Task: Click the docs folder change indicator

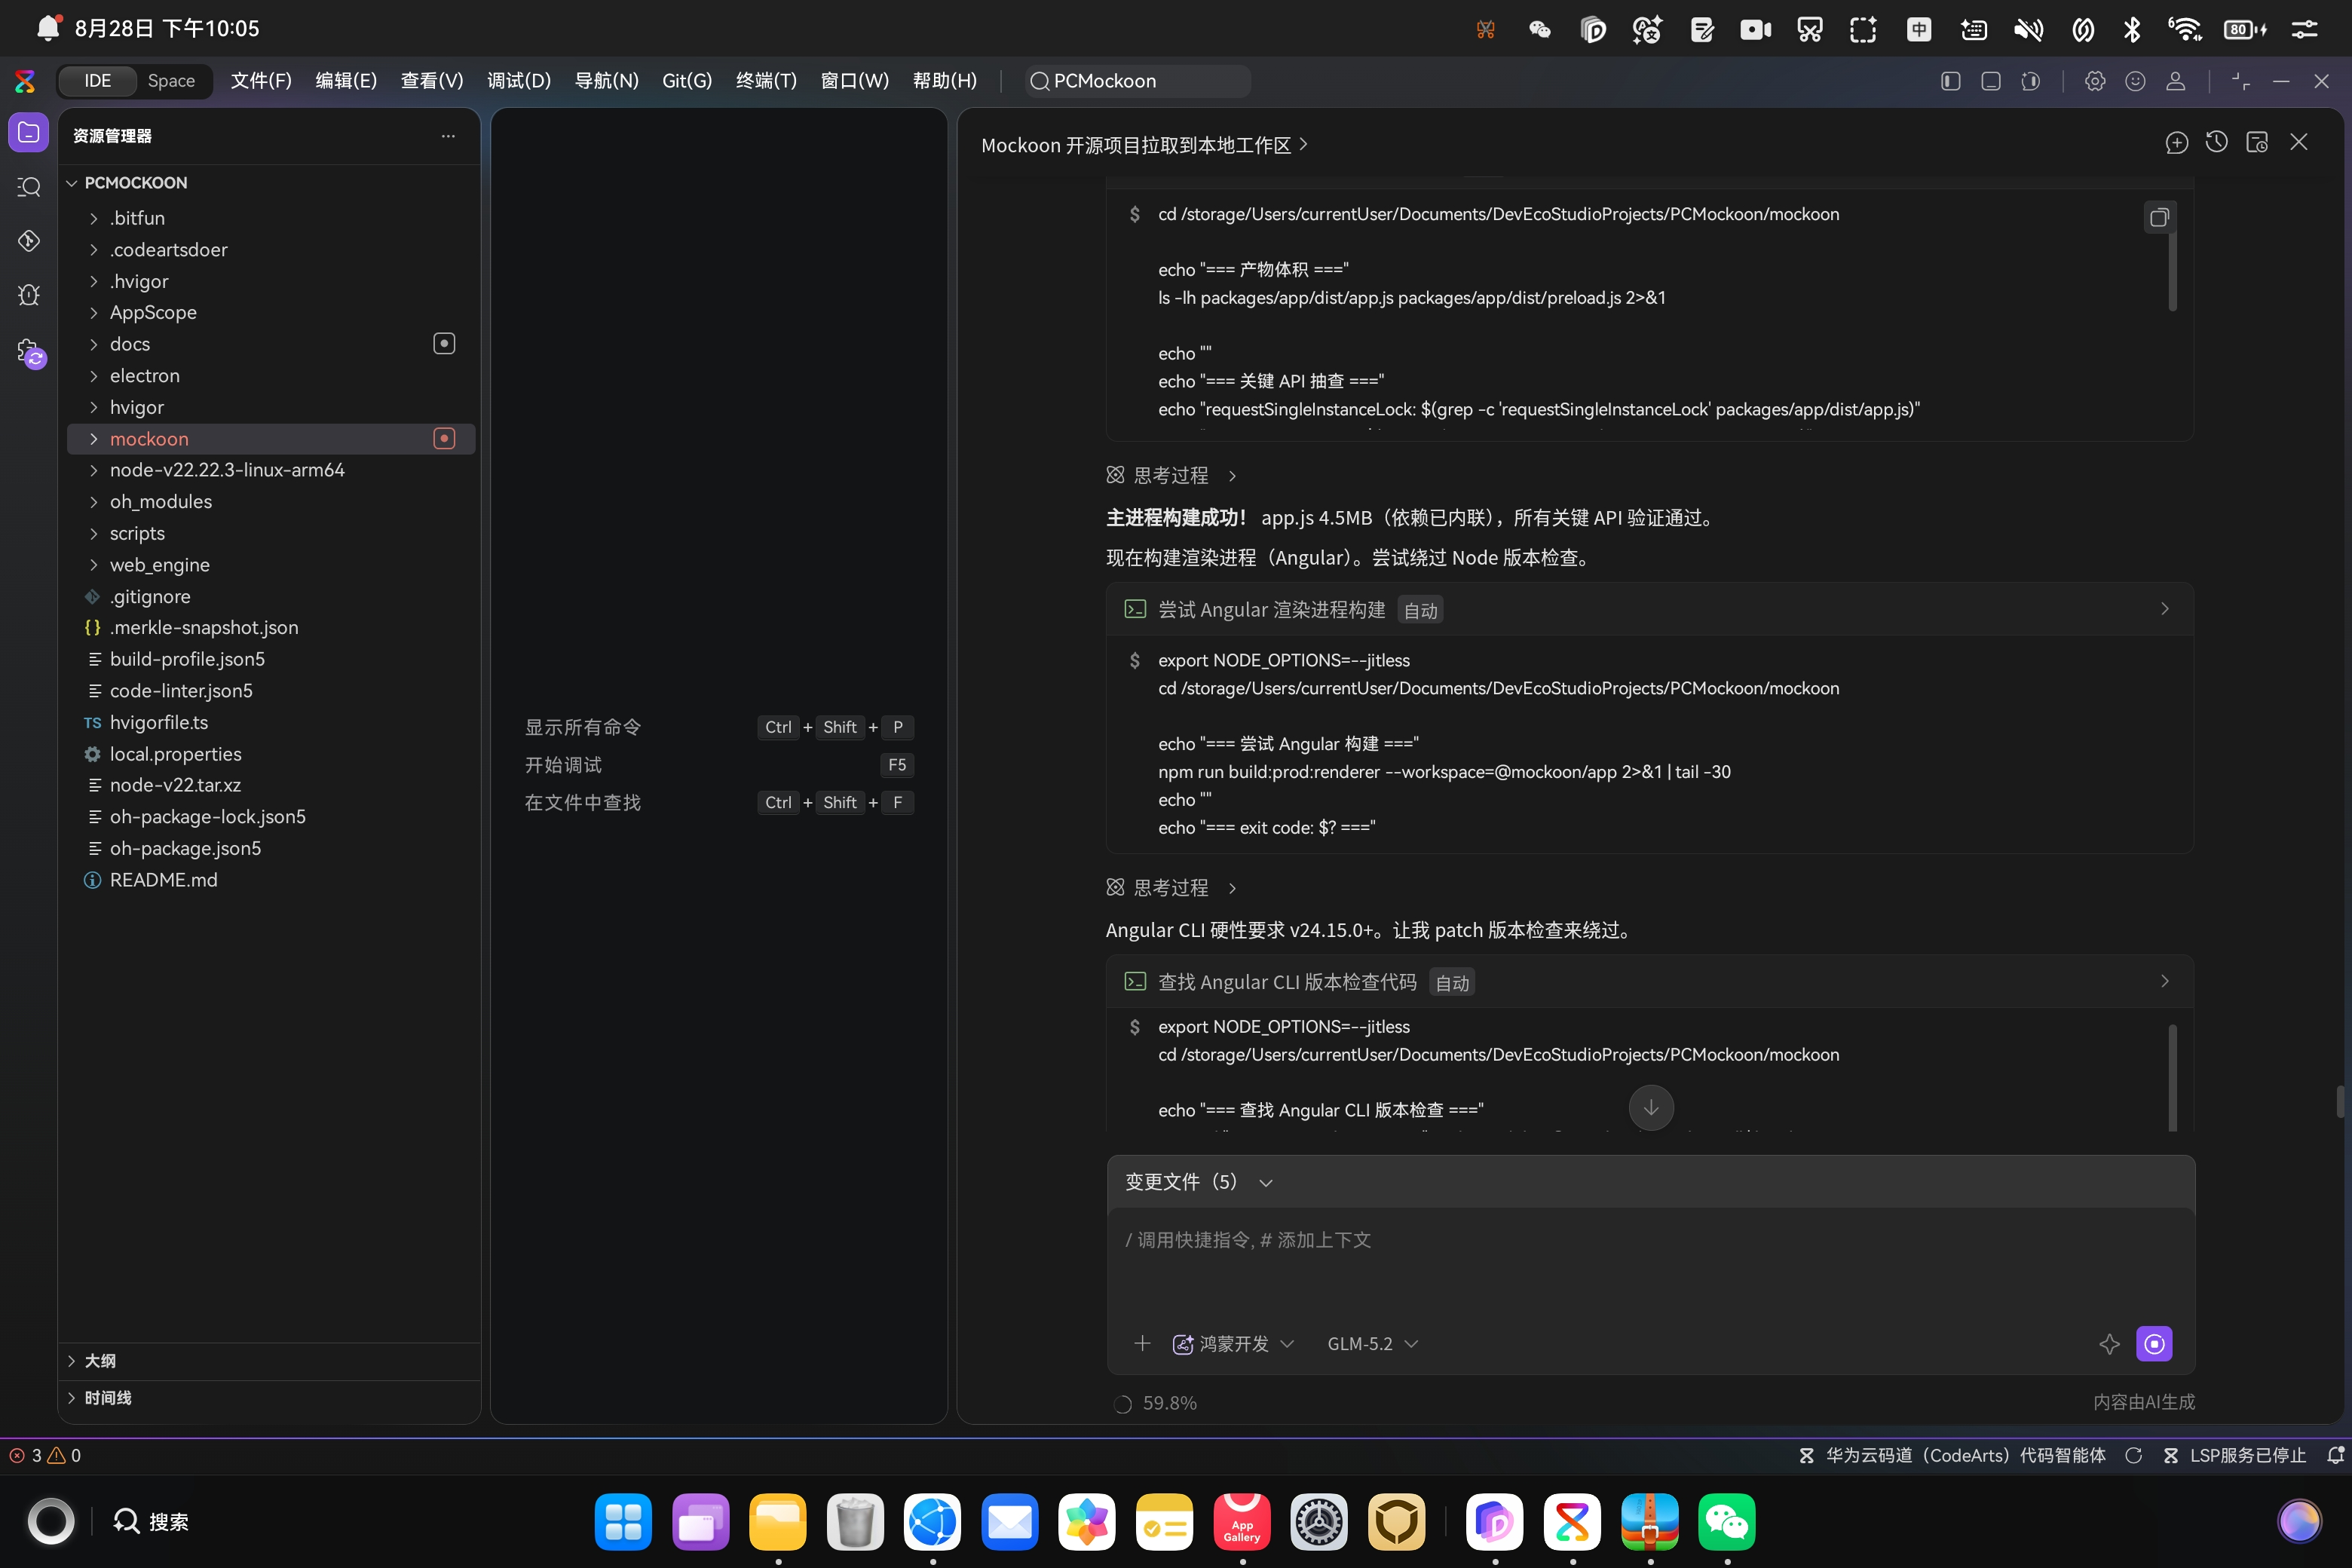Action: [x=444, y=343]
